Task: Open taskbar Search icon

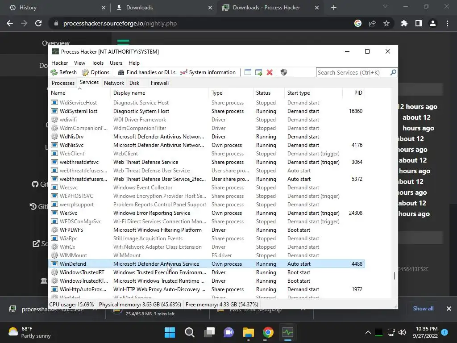Action: point(189,332)
